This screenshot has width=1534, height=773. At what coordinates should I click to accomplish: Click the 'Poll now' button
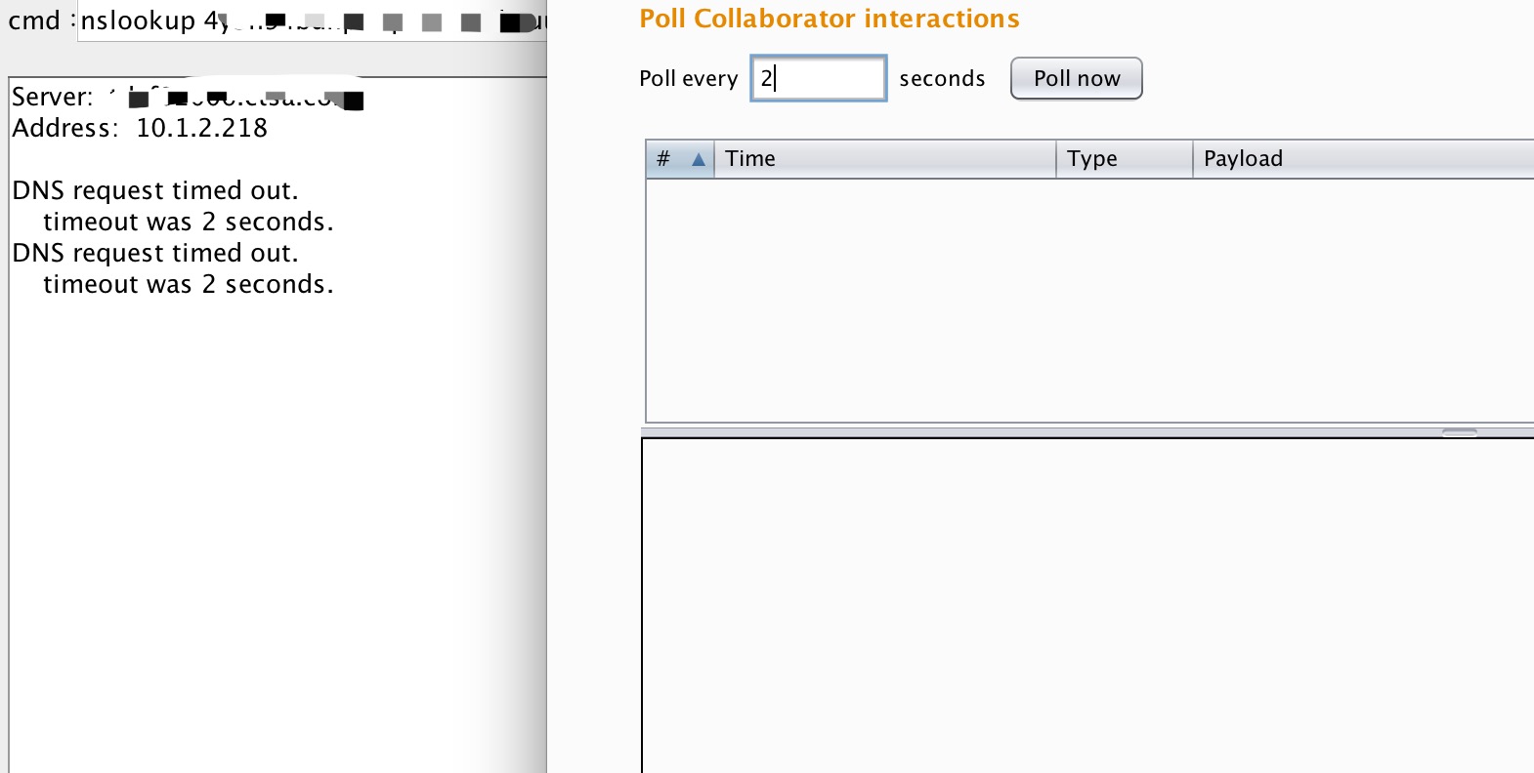point(1077,78)
